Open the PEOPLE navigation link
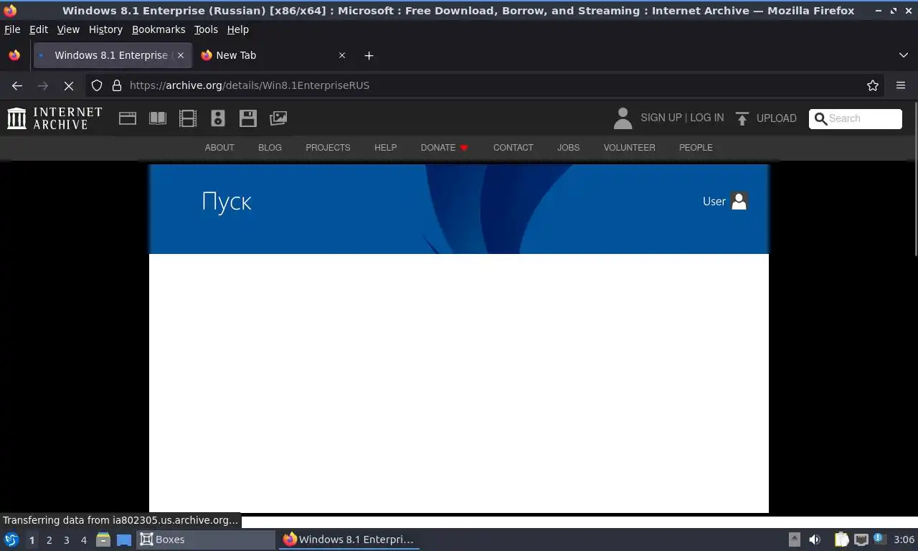This screenshot has height=551, width=918. 696,147
